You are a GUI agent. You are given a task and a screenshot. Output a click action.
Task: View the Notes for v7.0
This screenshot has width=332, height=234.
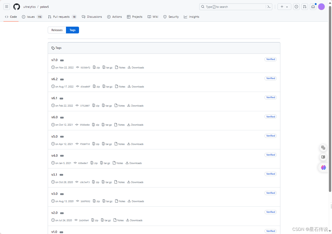(x=120, y=67)
